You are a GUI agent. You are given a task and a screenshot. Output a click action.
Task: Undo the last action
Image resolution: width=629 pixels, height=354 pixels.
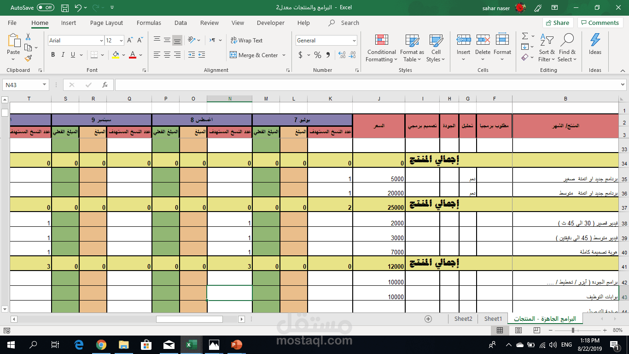[78, 8]
